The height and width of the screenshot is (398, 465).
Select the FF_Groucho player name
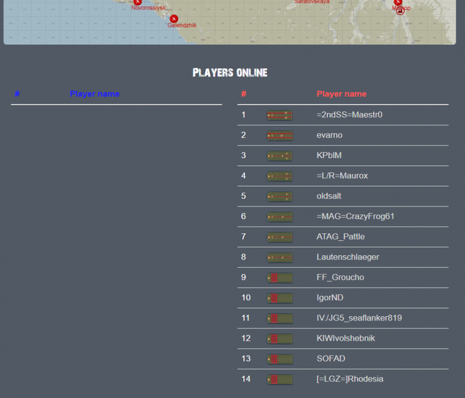point(340,277)
